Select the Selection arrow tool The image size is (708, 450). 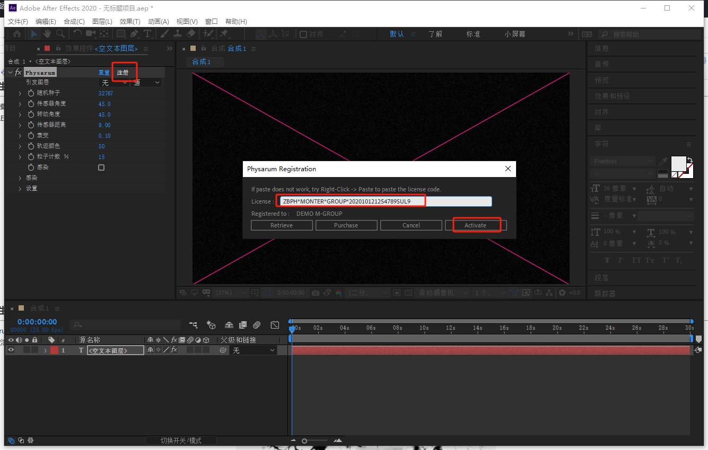33,33
